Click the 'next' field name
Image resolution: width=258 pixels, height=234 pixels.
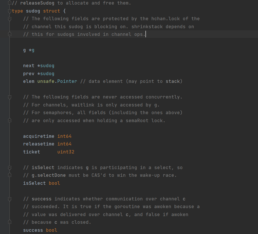click(x=29, y=66)
